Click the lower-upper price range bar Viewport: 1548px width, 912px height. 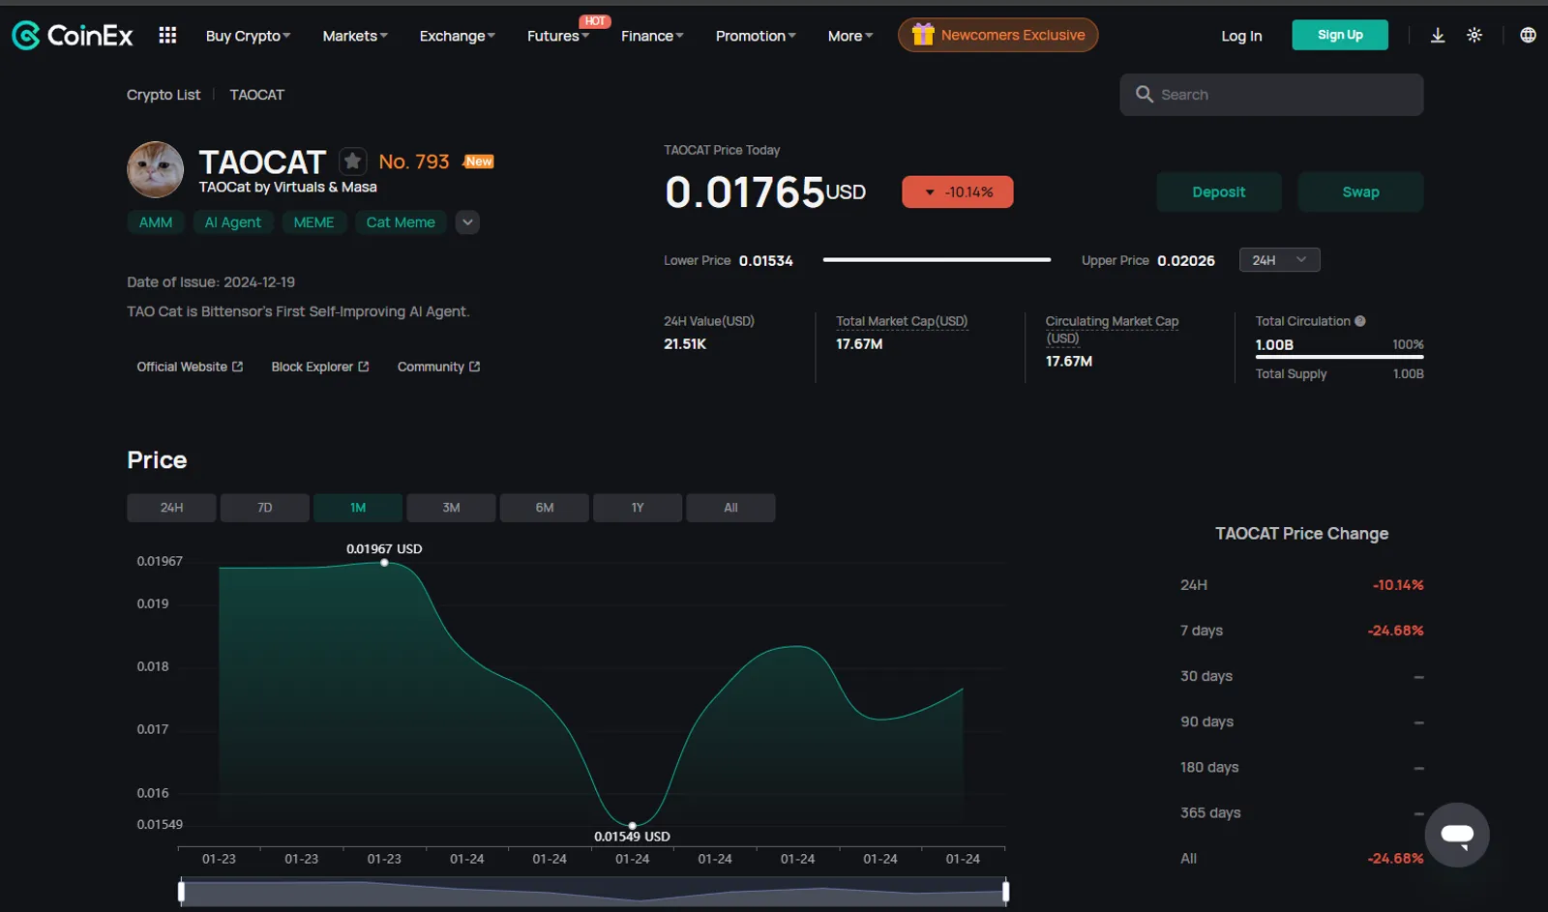point(937,259)
